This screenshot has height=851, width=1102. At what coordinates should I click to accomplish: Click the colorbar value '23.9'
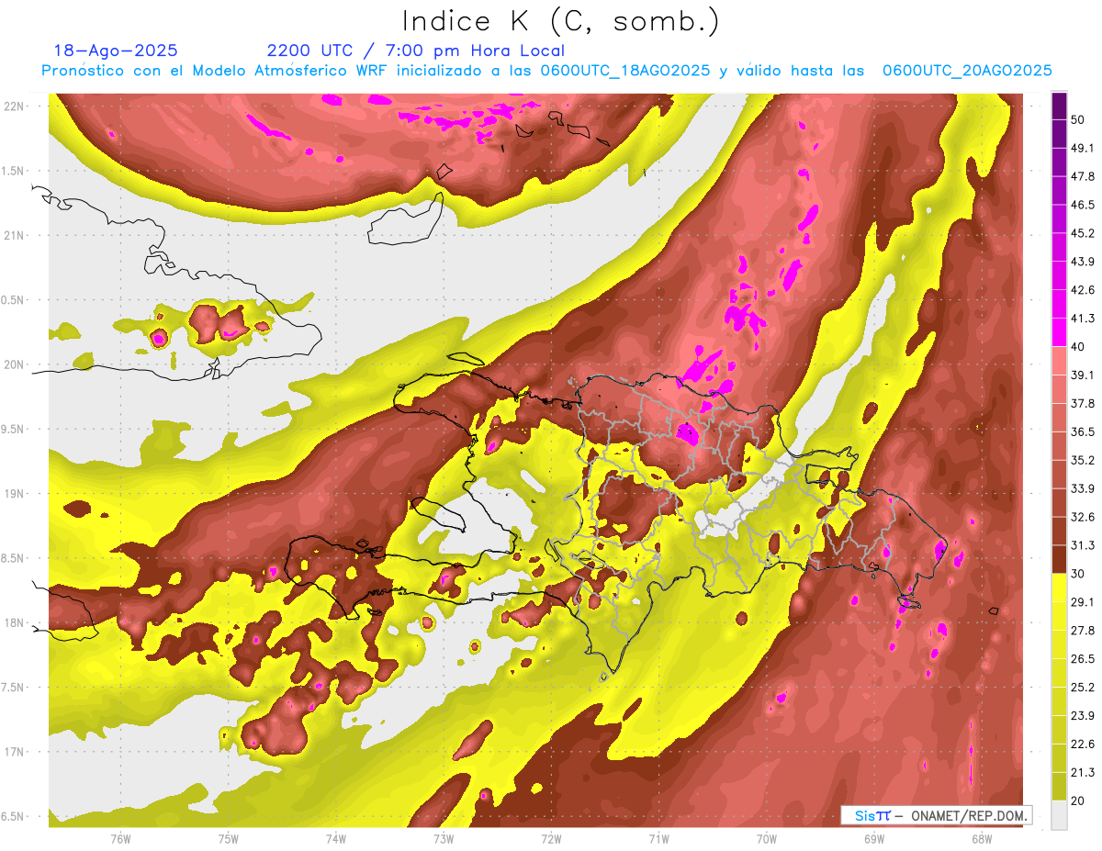(x=1083, y=715)
